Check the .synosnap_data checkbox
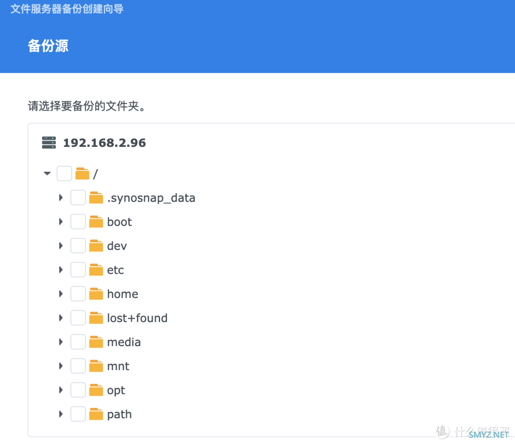This screenshot has width=515, height=444. 78,198
